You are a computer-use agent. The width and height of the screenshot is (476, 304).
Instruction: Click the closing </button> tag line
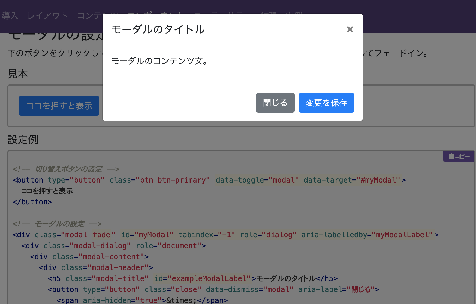coord(32,202)
